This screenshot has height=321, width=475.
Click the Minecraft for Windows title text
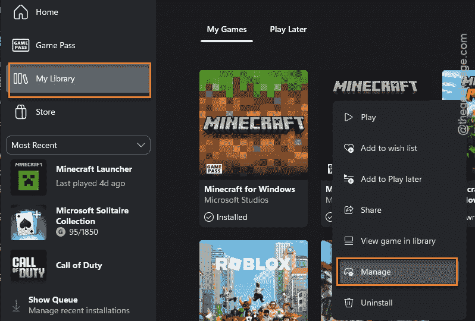[x=249, y=189]
